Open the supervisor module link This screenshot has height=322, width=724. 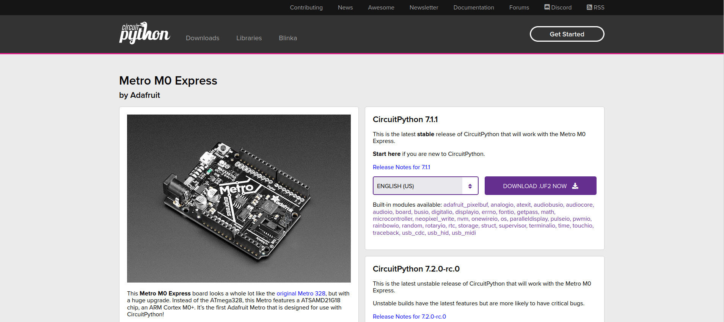512,226
